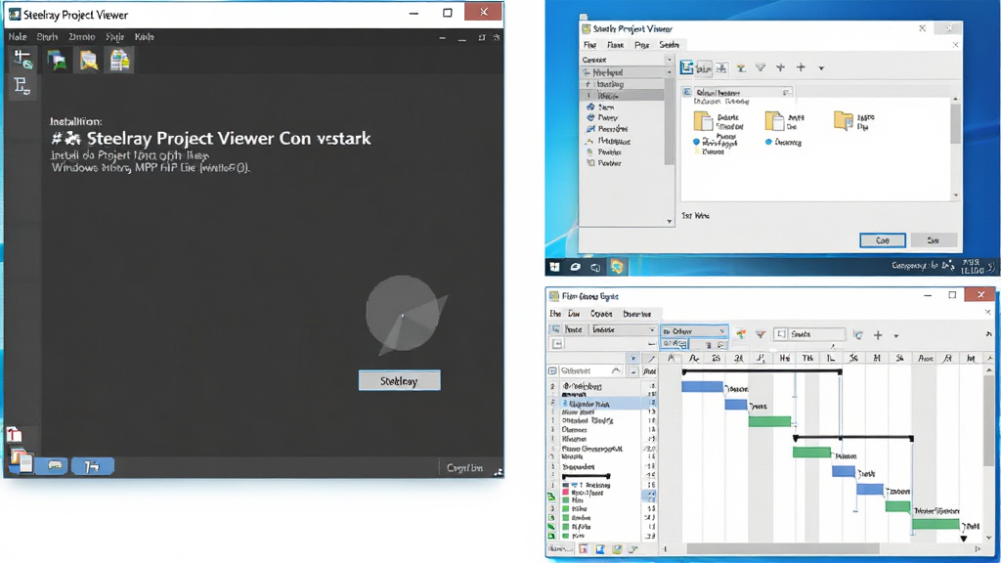Click the folder with envelope icon in dark window toolbar
The image size is (1001, 563).
point(88,61)
